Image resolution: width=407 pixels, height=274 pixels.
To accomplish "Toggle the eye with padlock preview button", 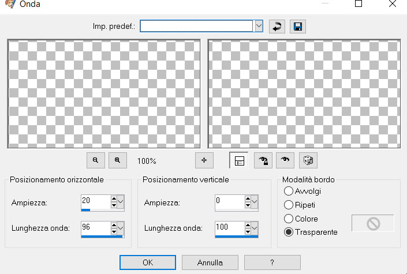I will coord(263,160).
